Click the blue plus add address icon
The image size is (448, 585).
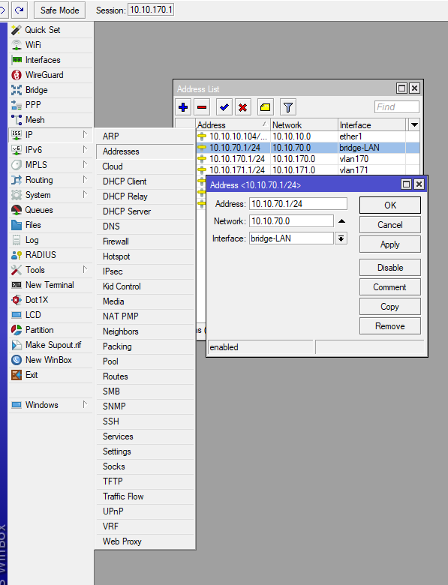tap(183, 107)
